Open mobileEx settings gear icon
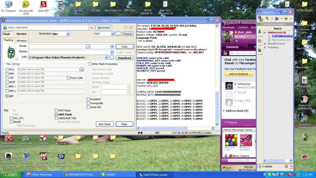 131,27
